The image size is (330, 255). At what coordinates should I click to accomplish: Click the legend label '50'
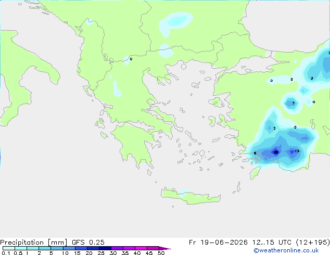pyautogui.click(x=161, y=253)
